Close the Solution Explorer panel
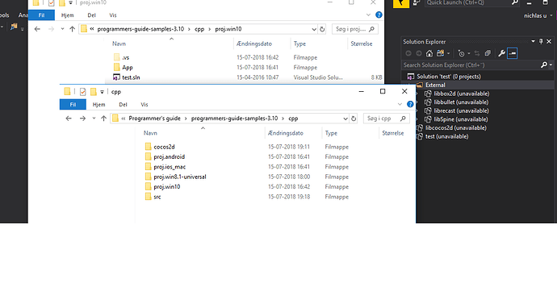Screen dimensions: 557x308 point(549,41)
